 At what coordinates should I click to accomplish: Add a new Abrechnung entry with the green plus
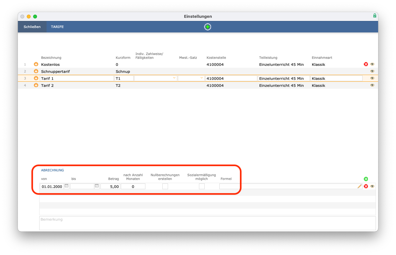(x=366, y=179)
